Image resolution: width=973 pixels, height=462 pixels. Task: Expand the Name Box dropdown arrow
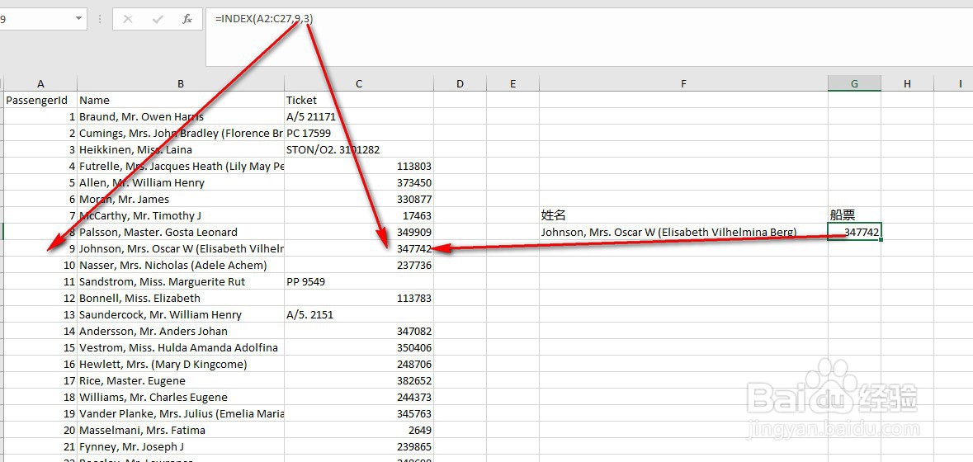78,19
